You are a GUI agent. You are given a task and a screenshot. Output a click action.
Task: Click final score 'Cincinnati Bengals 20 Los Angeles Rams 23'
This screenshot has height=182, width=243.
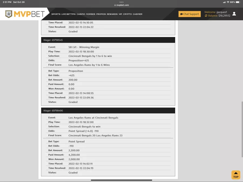point(96,135)
